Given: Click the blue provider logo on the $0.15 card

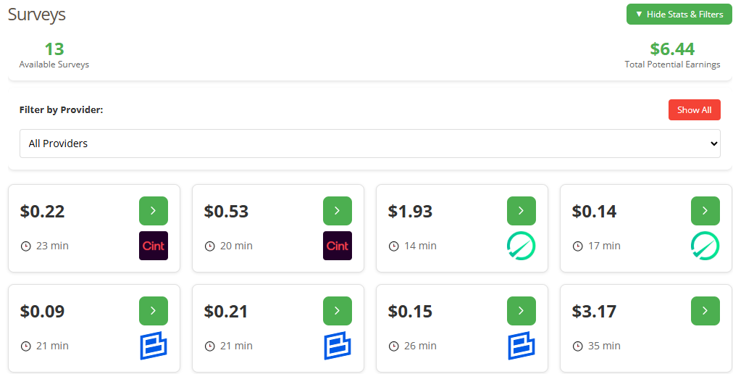Looking at the screenshot, I should [521, 346].
